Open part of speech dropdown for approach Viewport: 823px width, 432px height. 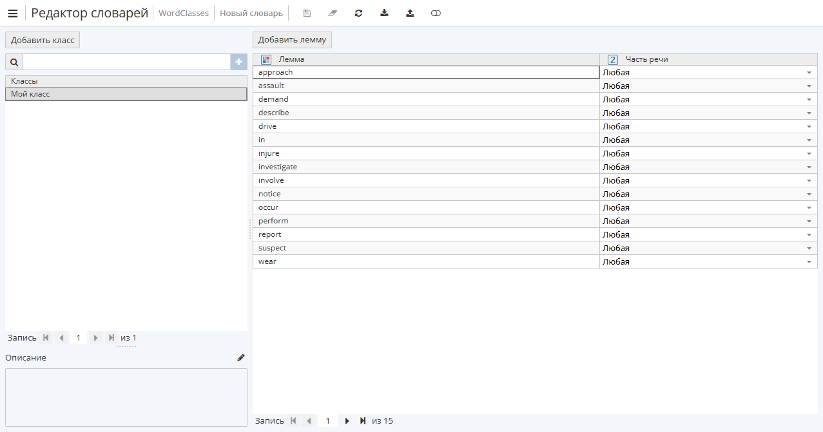pos(809,73)
